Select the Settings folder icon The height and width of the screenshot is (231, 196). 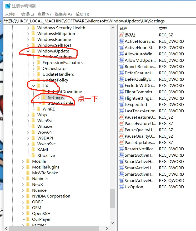point(44,97)
